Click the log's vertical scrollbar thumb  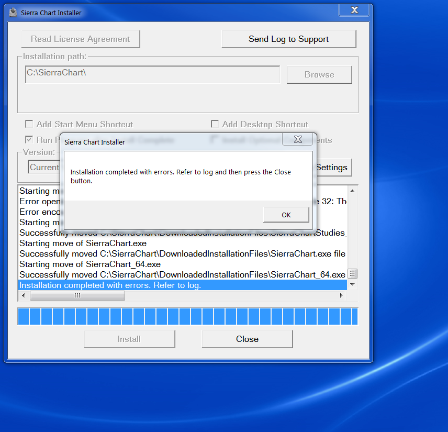click(x=352, y=274)
